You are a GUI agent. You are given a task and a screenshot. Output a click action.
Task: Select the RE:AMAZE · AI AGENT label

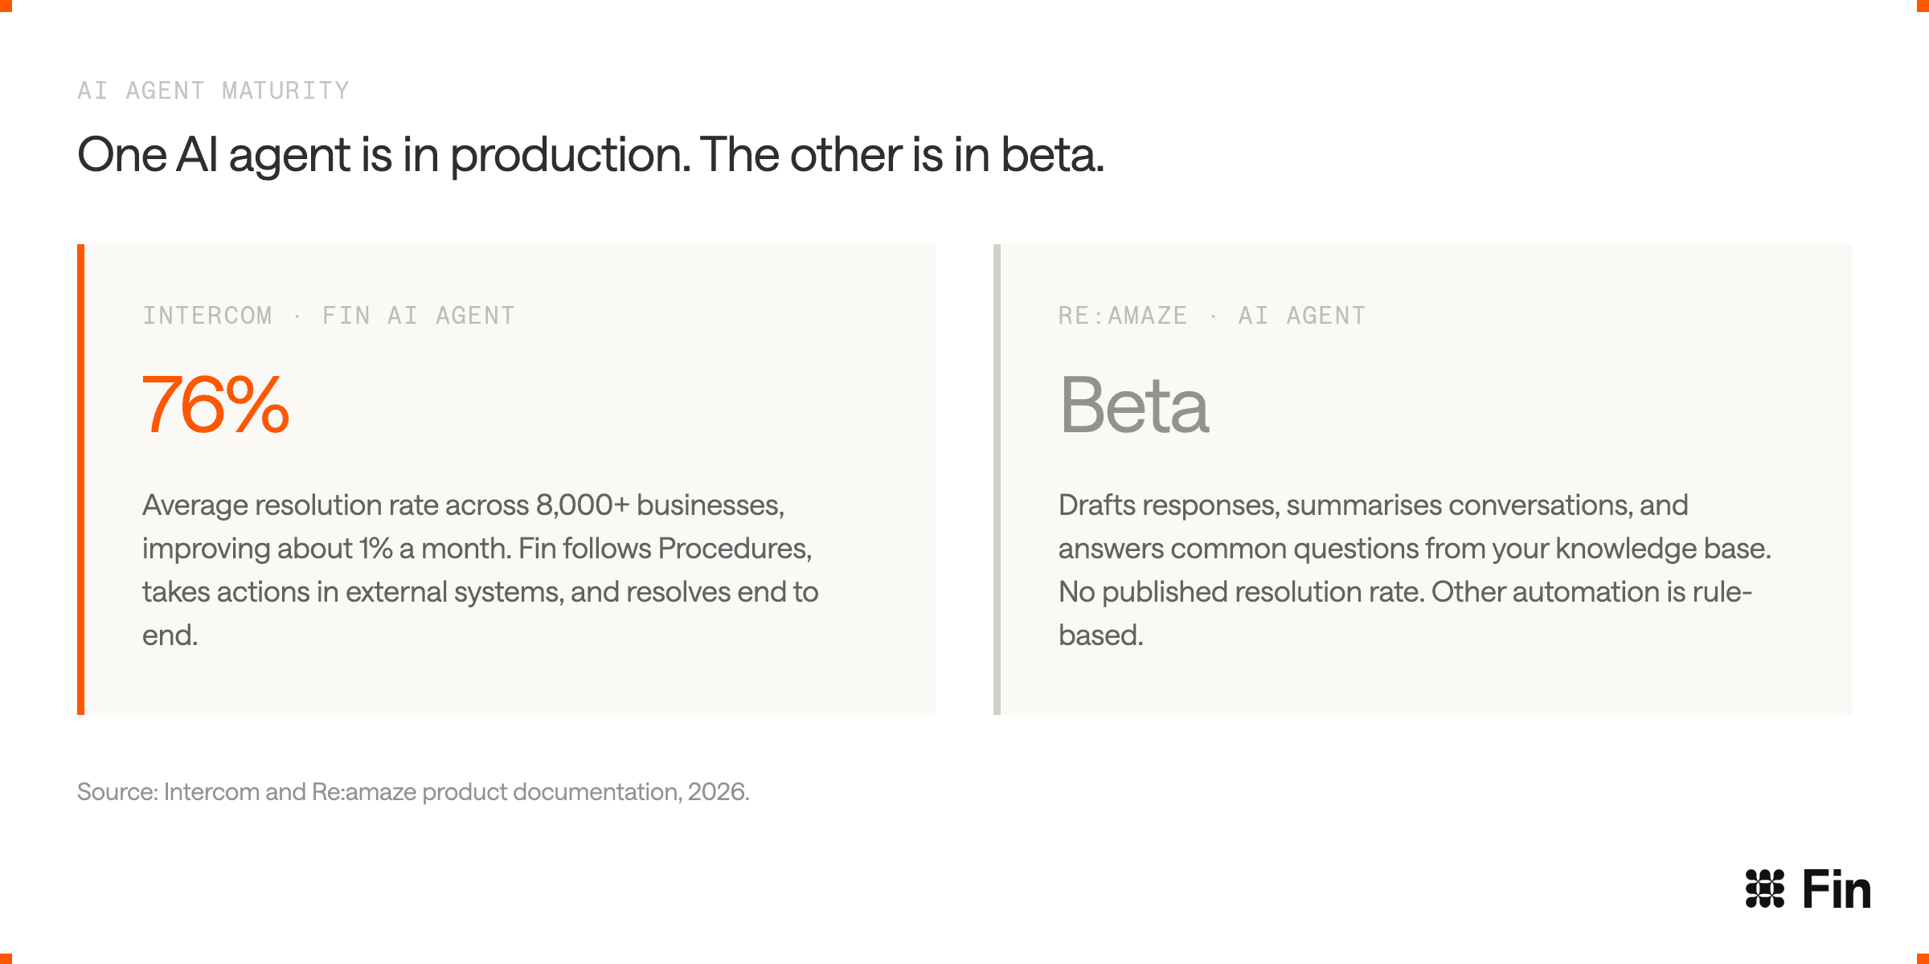[1212, 315]
